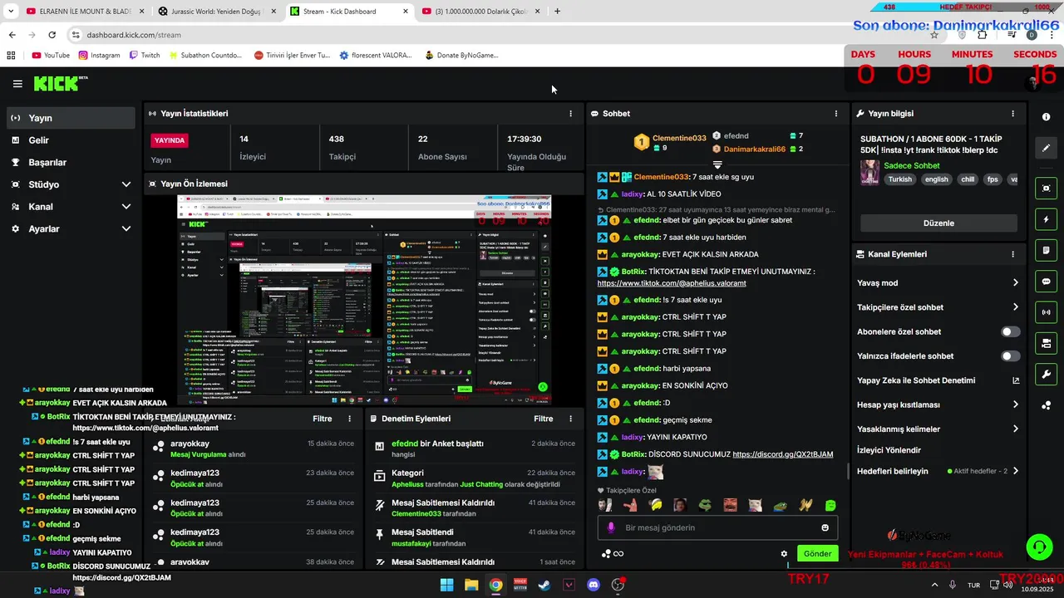
Task: Open the Subathon Countdown bookmark
Action: tap(204, 55)
